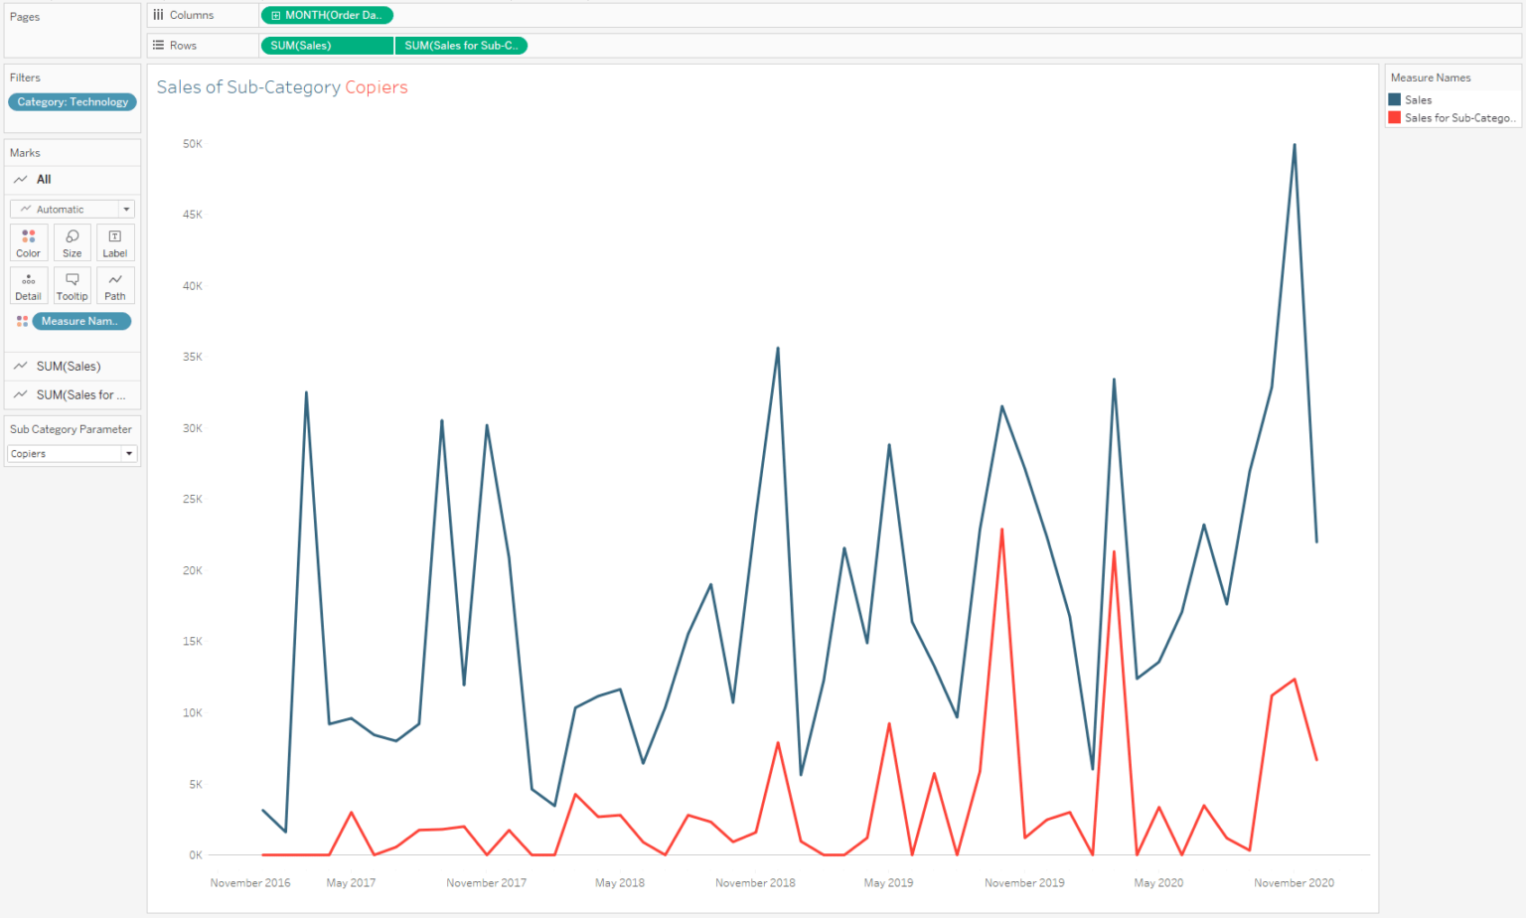Click the Rows shelf icon
This screenshot has width=1526, height=918.
(158, 45)
